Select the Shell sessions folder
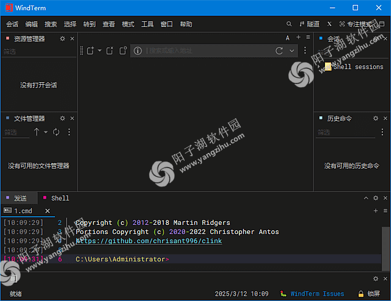The height and width of the screenshot is (301, 391). point(354,66)
